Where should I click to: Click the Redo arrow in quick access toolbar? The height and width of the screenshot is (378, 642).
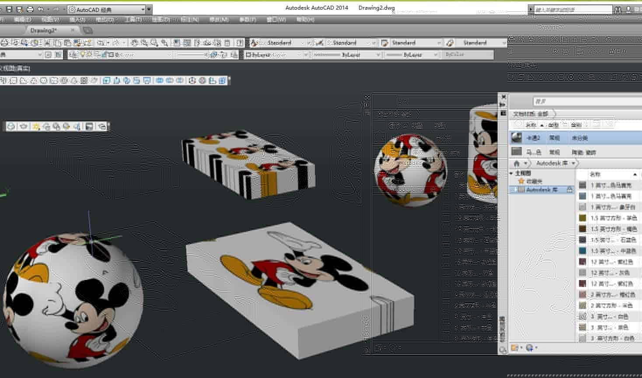click(56, 9)
